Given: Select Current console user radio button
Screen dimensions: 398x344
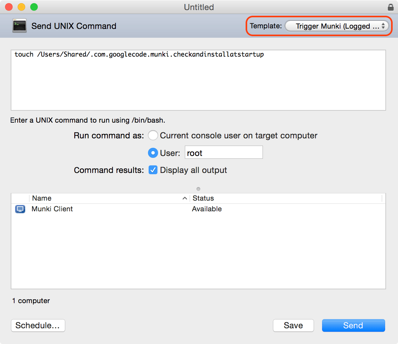Looking at the screenshot, I should 153,136.
